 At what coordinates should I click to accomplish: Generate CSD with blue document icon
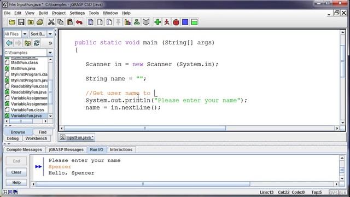[x=91, y=22]
